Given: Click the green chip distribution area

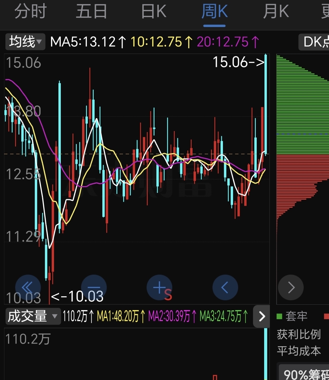Looking at the screenshot, I should (303, 104).
